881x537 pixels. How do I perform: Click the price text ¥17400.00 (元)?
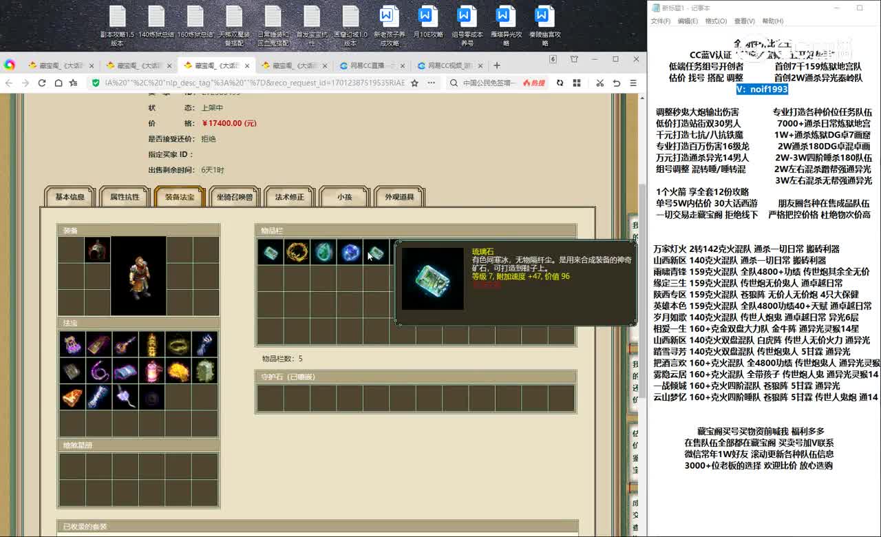(229, 123)
